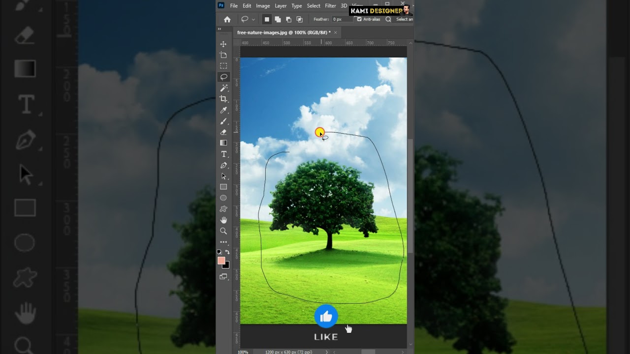Select the Move tool

(x=223, y=44)
